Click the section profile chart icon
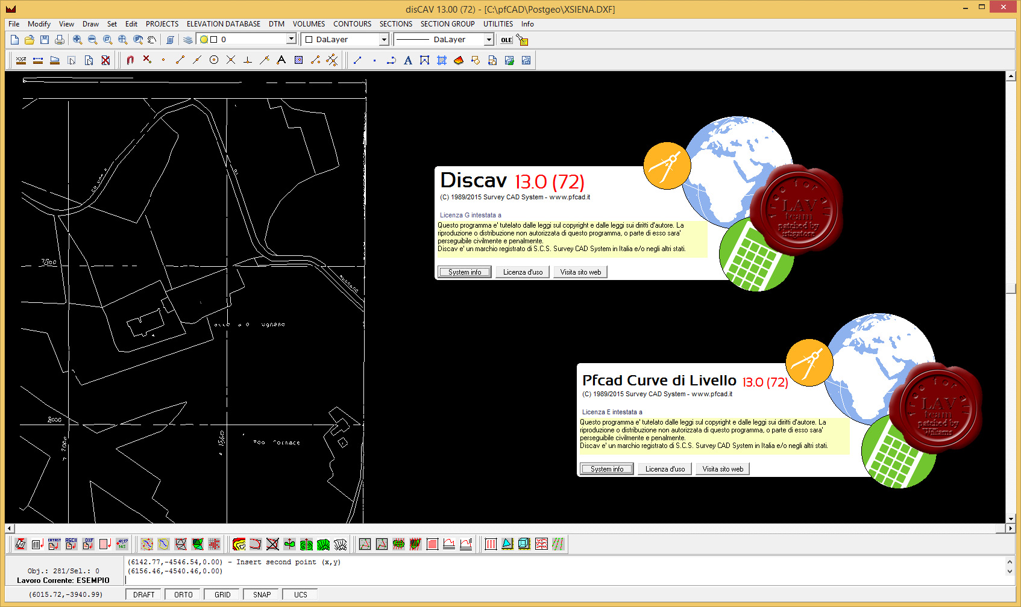 click(x=449, y=544)
